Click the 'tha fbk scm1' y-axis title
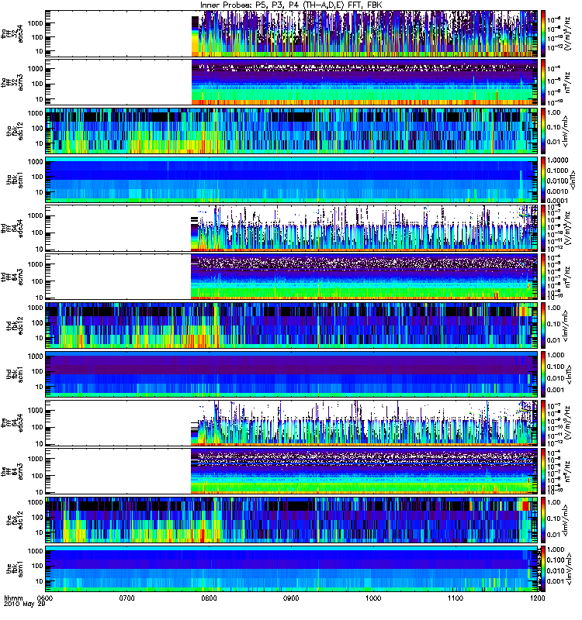Image resolution: width=582 pixels, height=620 pixels. (15, 180)
